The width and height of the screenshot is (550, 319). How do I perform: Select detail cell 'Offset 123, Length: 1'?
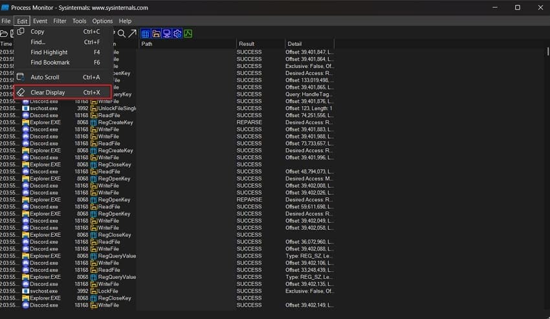(x=310, y=109)
